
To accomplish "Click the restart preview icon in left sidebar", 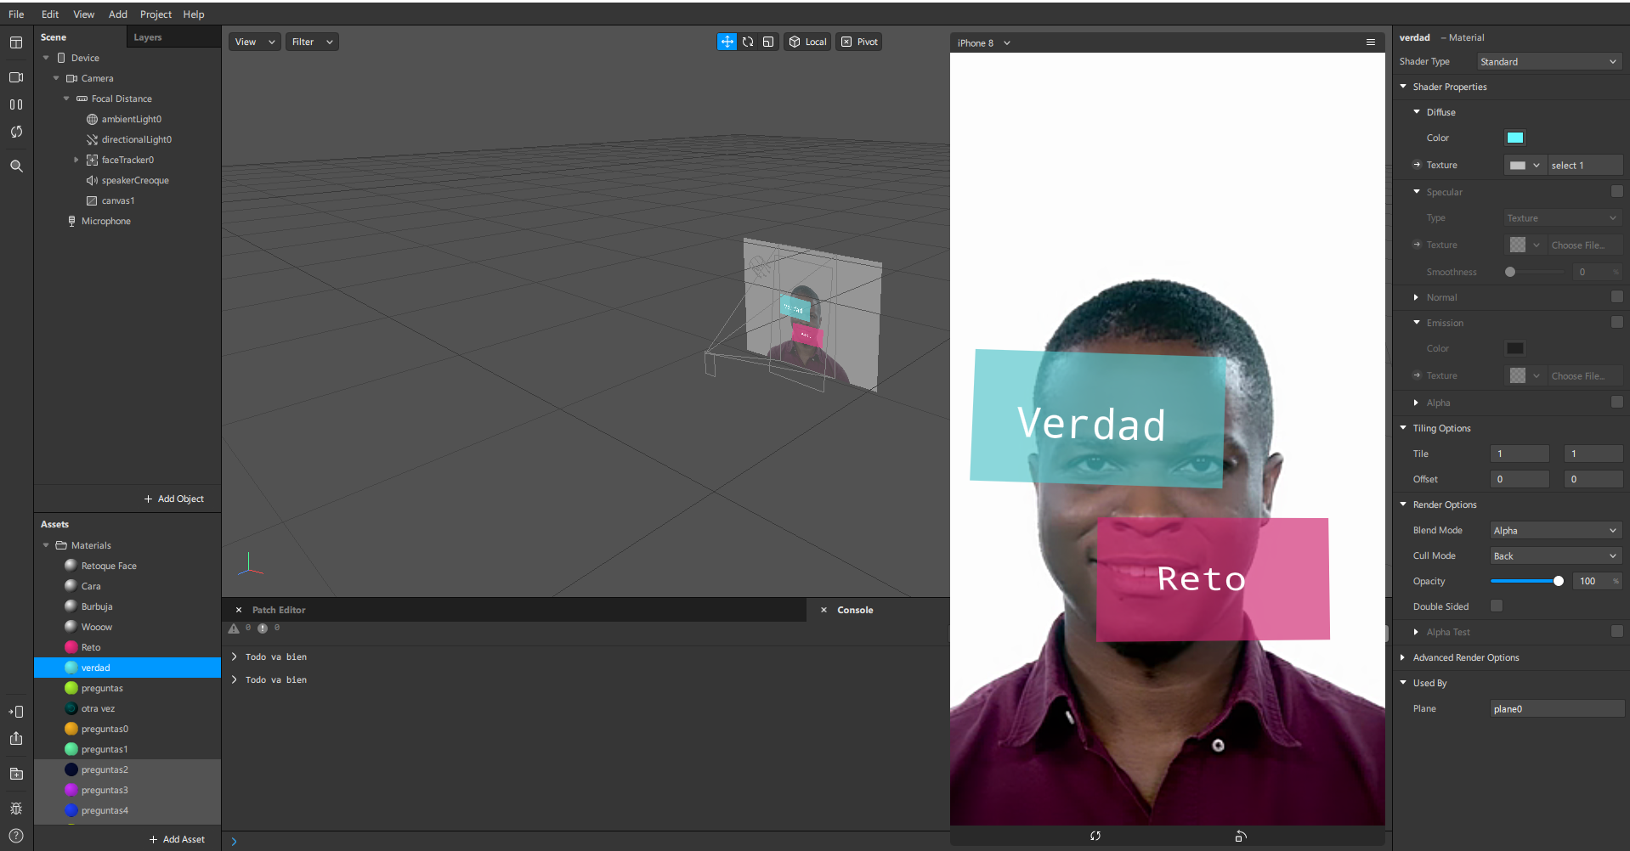I will click(16, 132).
